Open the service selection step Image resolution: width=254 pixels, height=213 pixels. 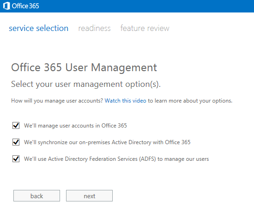tap(38, 28)
